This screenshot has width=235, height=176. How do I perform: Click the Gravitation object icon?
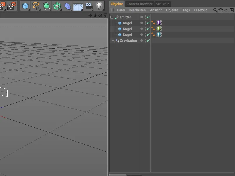pos(116,41)
